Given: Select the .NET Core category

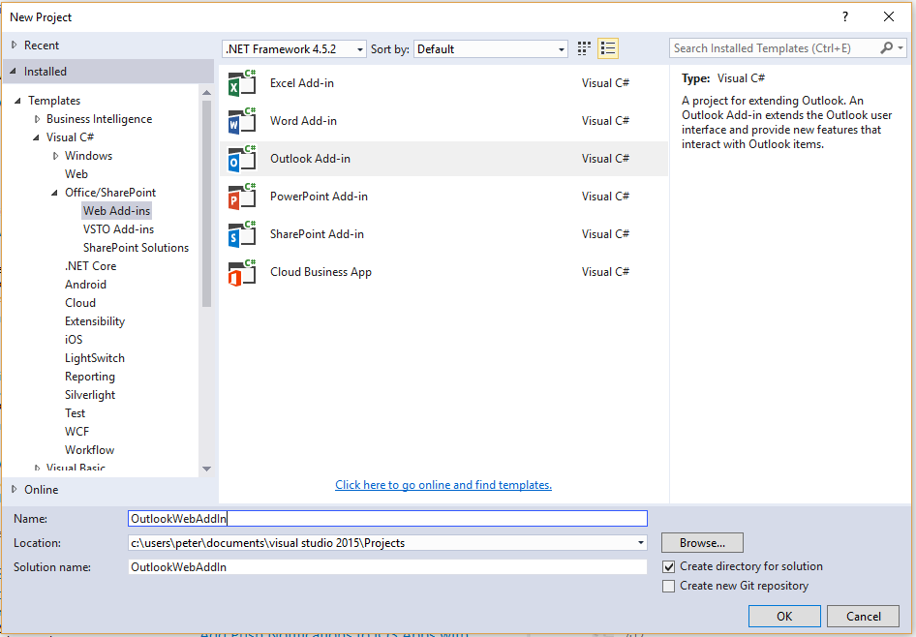Looking at the screenshot, I should tap(91, 265).
